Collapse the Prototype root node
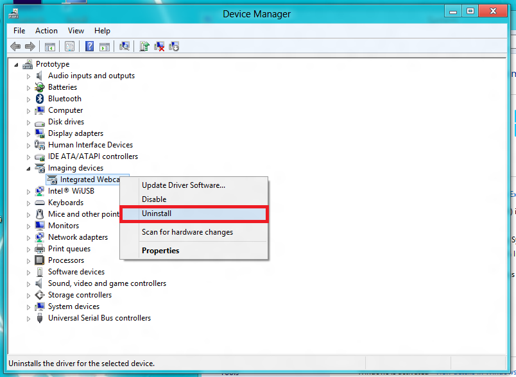 click(x=16, y=65)
